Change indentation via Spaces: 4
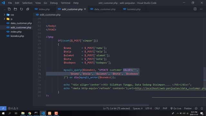The height and width of the screenshot is (116, 206). coord(137,108)
